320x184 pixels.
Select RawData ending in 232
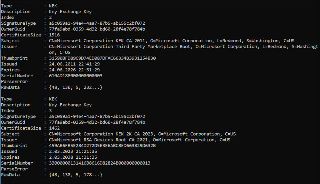[76, 87]
